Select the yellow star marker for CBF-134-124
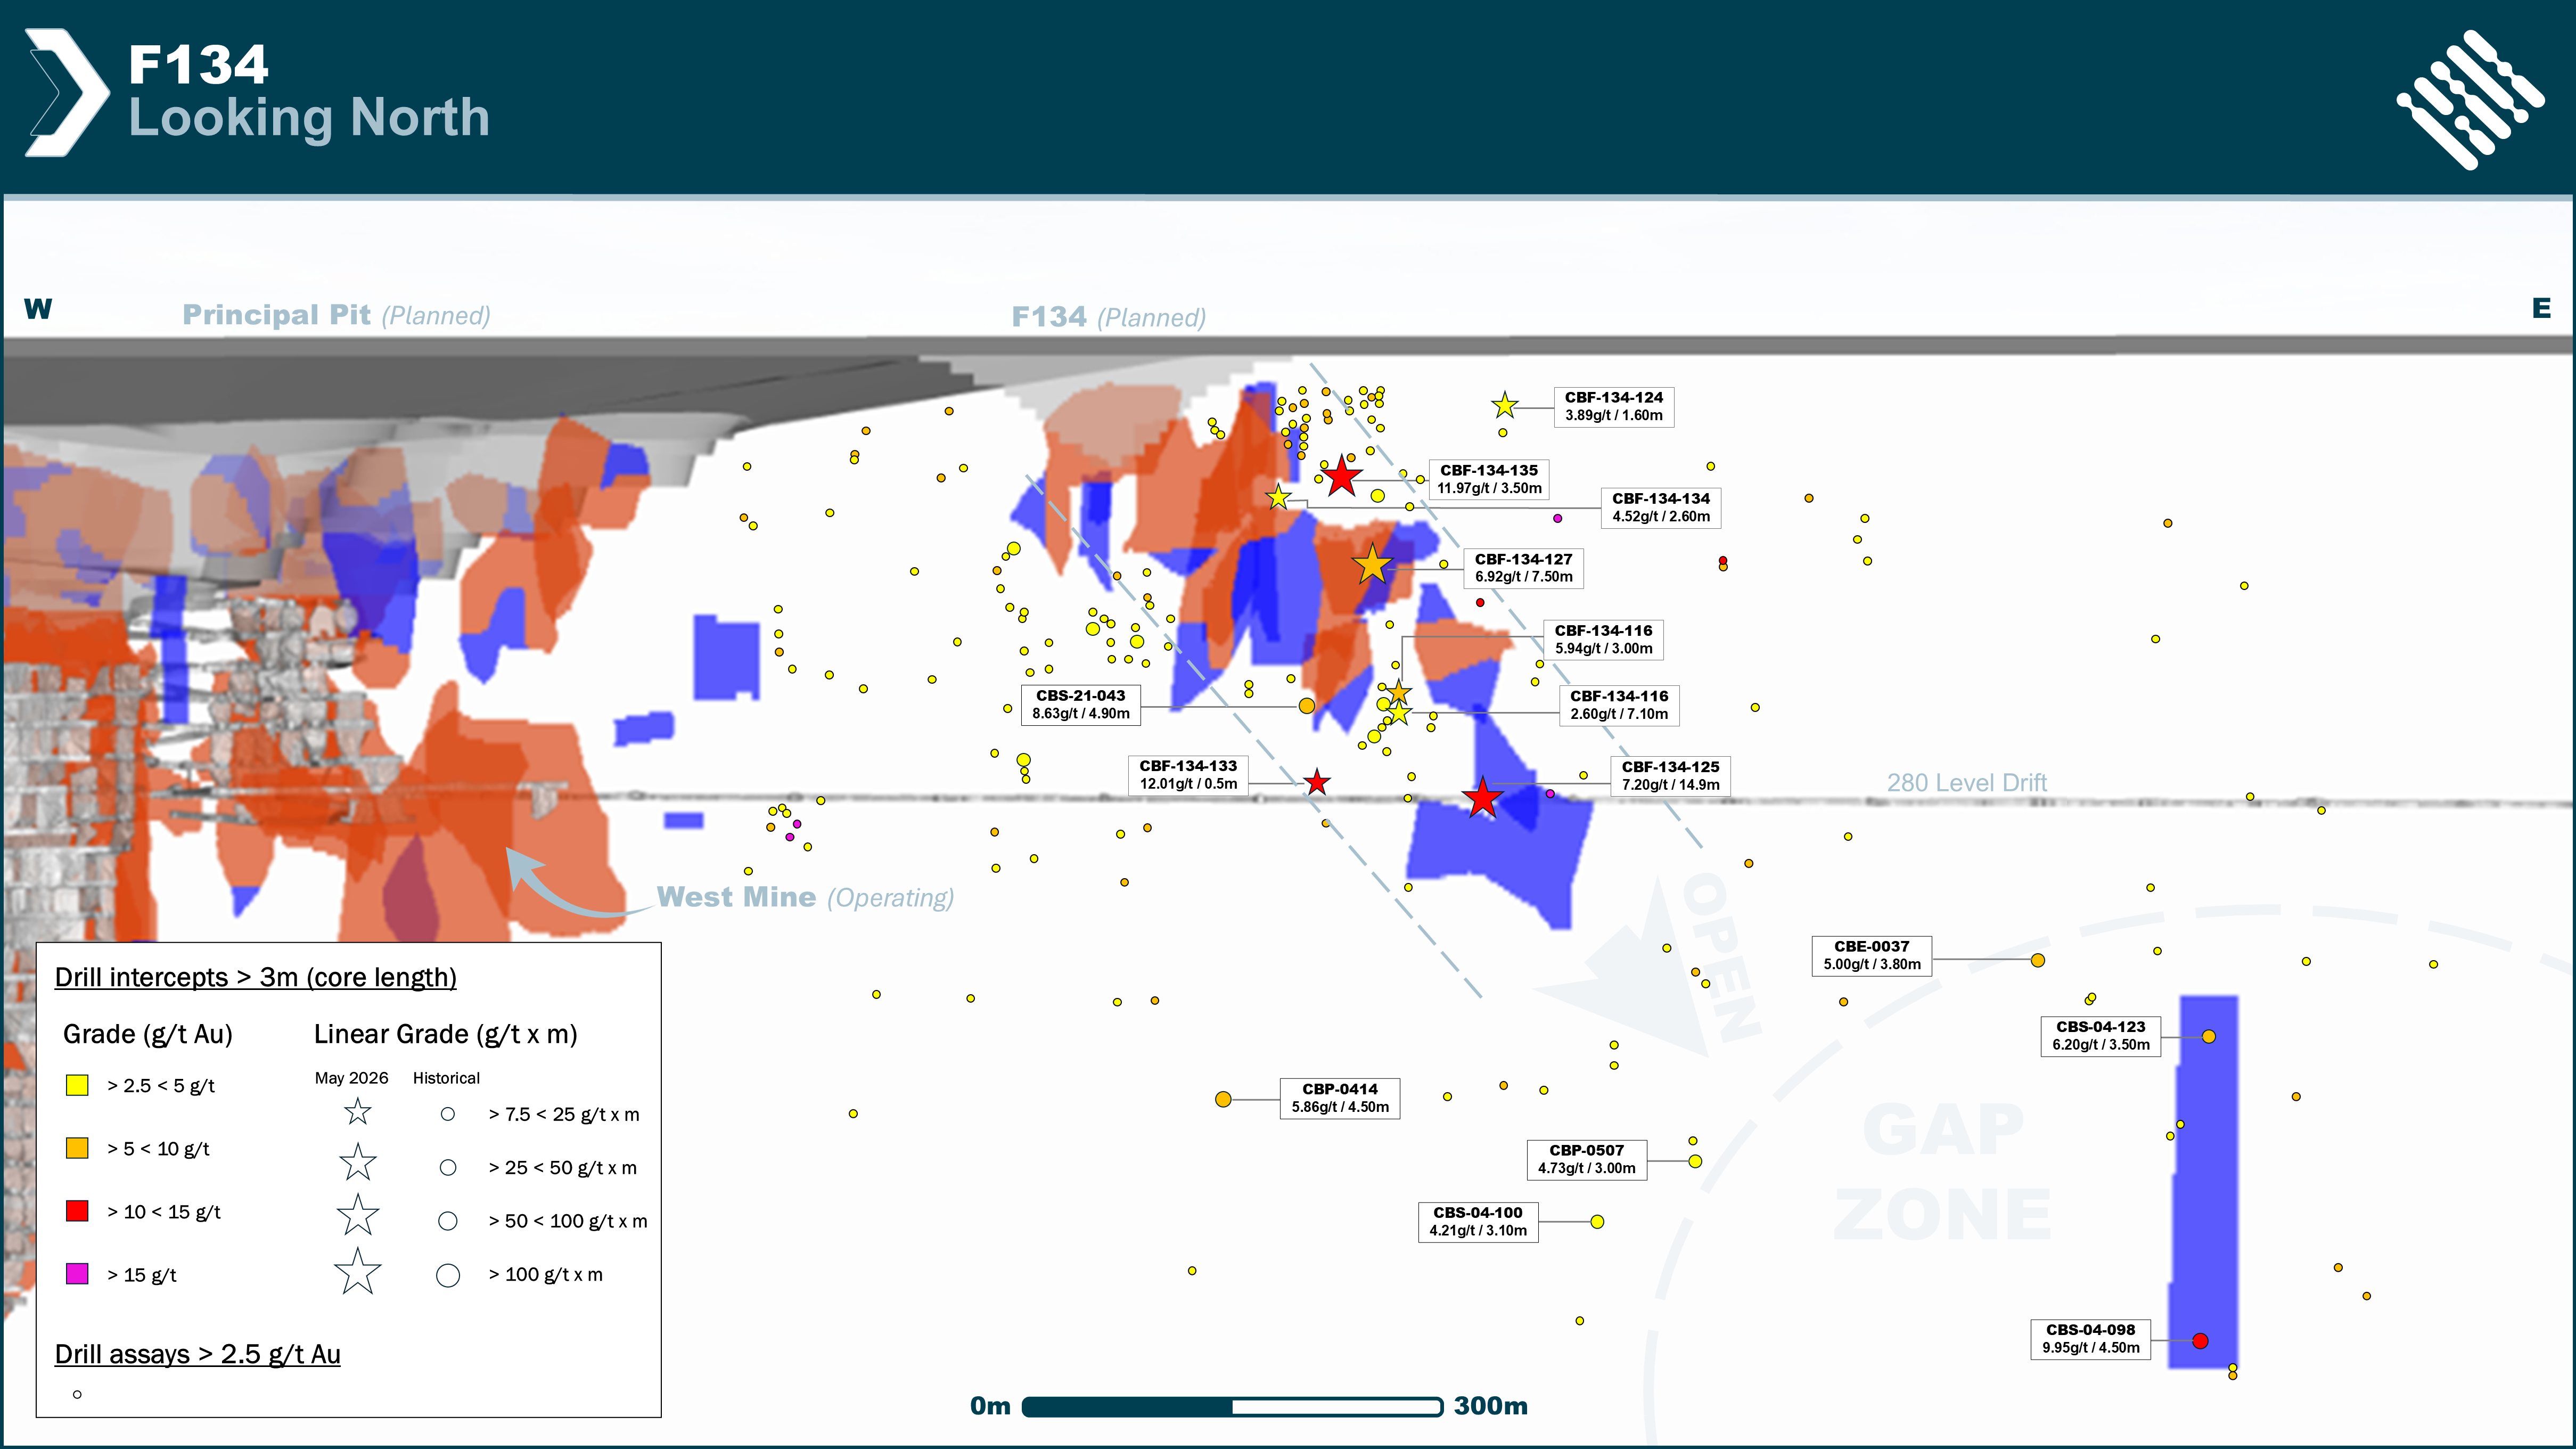Image resolution: width=2576 pixels, height=1449 pixels. coord(1505,405)
